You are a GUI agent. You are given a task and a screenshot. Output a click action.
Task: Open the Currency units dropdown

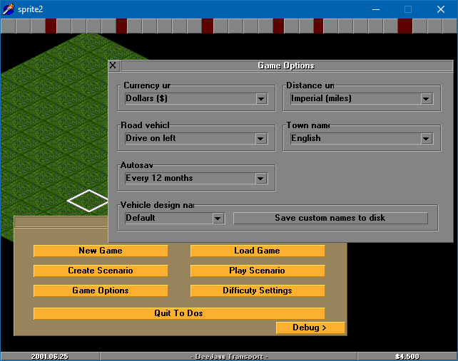261,99
